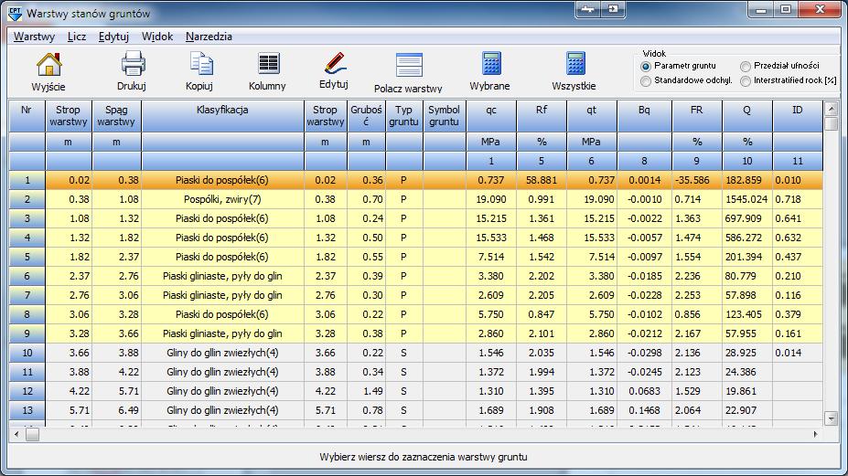
Task: Select the Parametr gruntu radio button
Action: point(646,67)
